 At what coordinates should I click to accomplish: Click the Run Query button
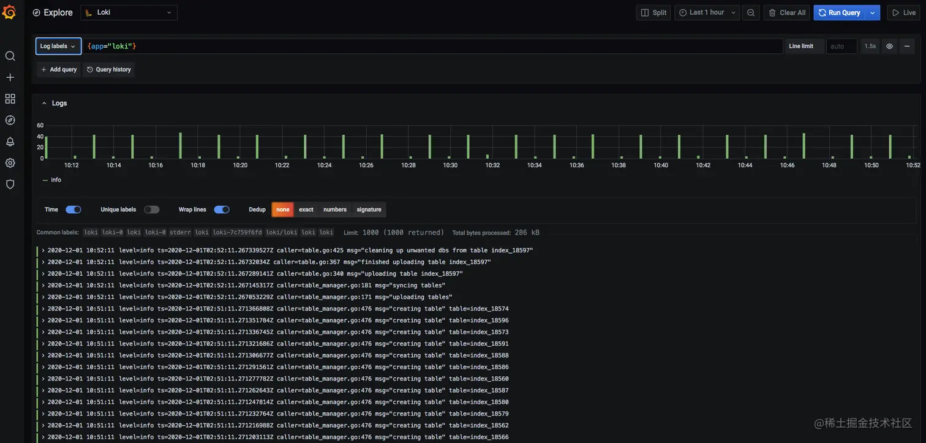click(840, 12)
